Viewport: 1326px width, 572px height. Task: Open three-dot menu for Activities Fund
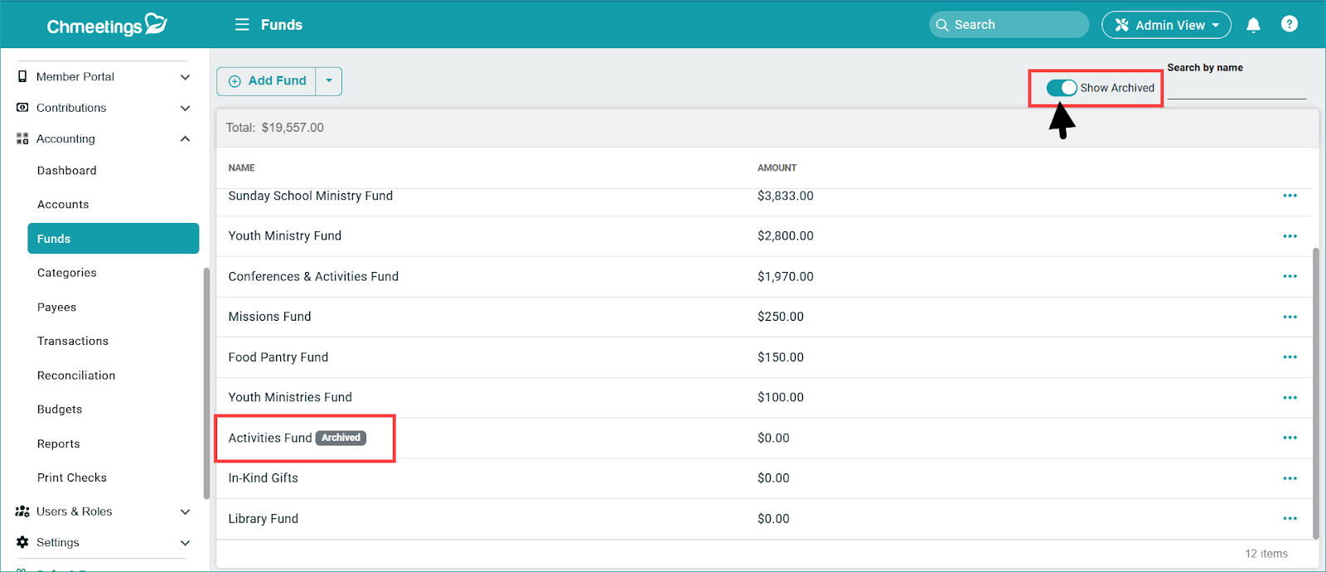(1290, 438)
